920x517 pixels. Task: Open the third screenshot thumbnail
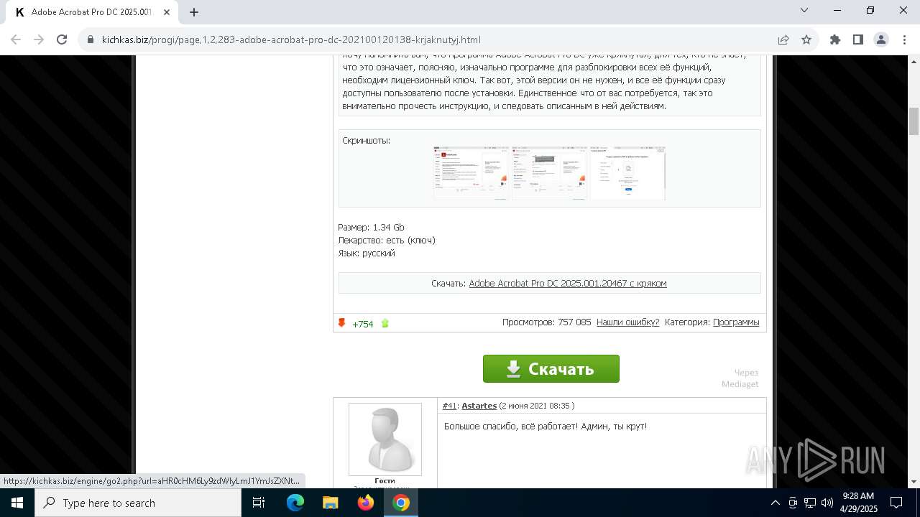pyautogui.click(x=627, y=173)
